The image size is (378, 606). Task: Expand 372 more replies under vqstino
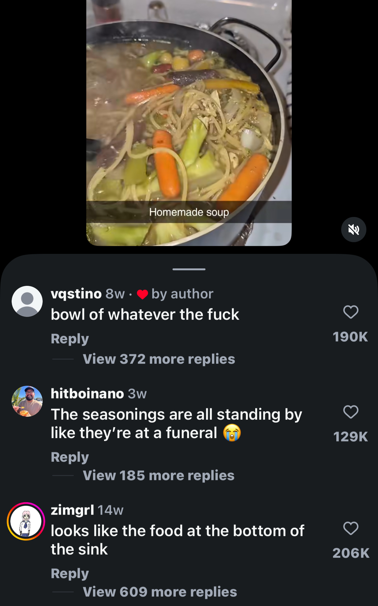[x=159, y=359]
